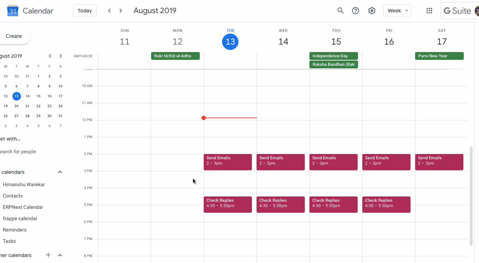Show next month in mini calendar
The image size is (479, 263).
(61, 56)
